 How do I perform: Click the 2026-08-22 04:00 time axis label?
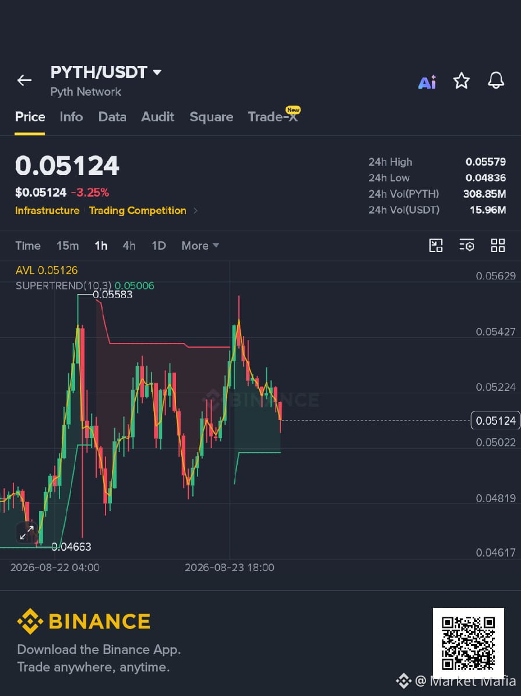point(55,568)
